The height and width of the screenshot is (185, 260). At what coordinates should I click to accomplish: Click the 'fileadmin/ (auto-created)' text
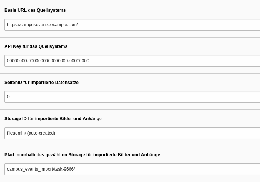coord(31,133)
